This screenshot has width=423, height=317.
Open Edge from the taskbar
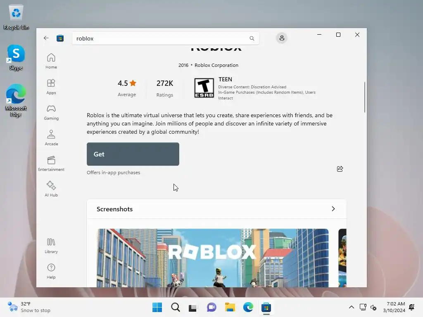tap(248, 307)
